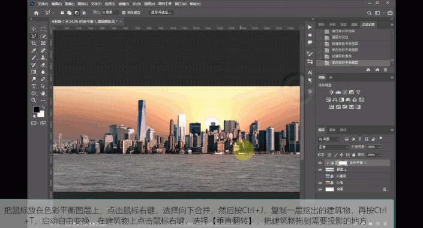Open the Character panel icon
The height and width of the screenshot is (228, 423).
310,72
